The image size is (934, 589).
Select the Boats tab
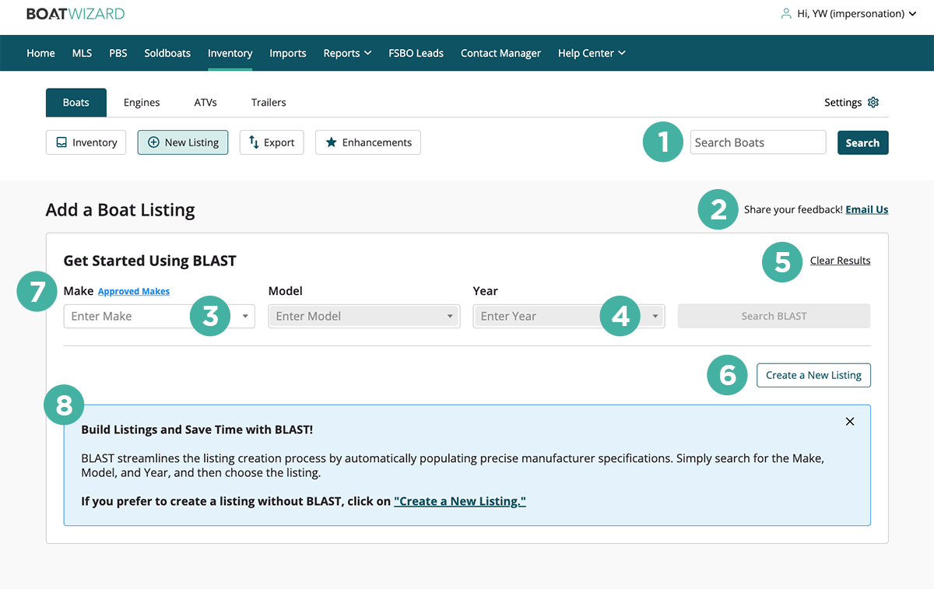tap(75, 102)
